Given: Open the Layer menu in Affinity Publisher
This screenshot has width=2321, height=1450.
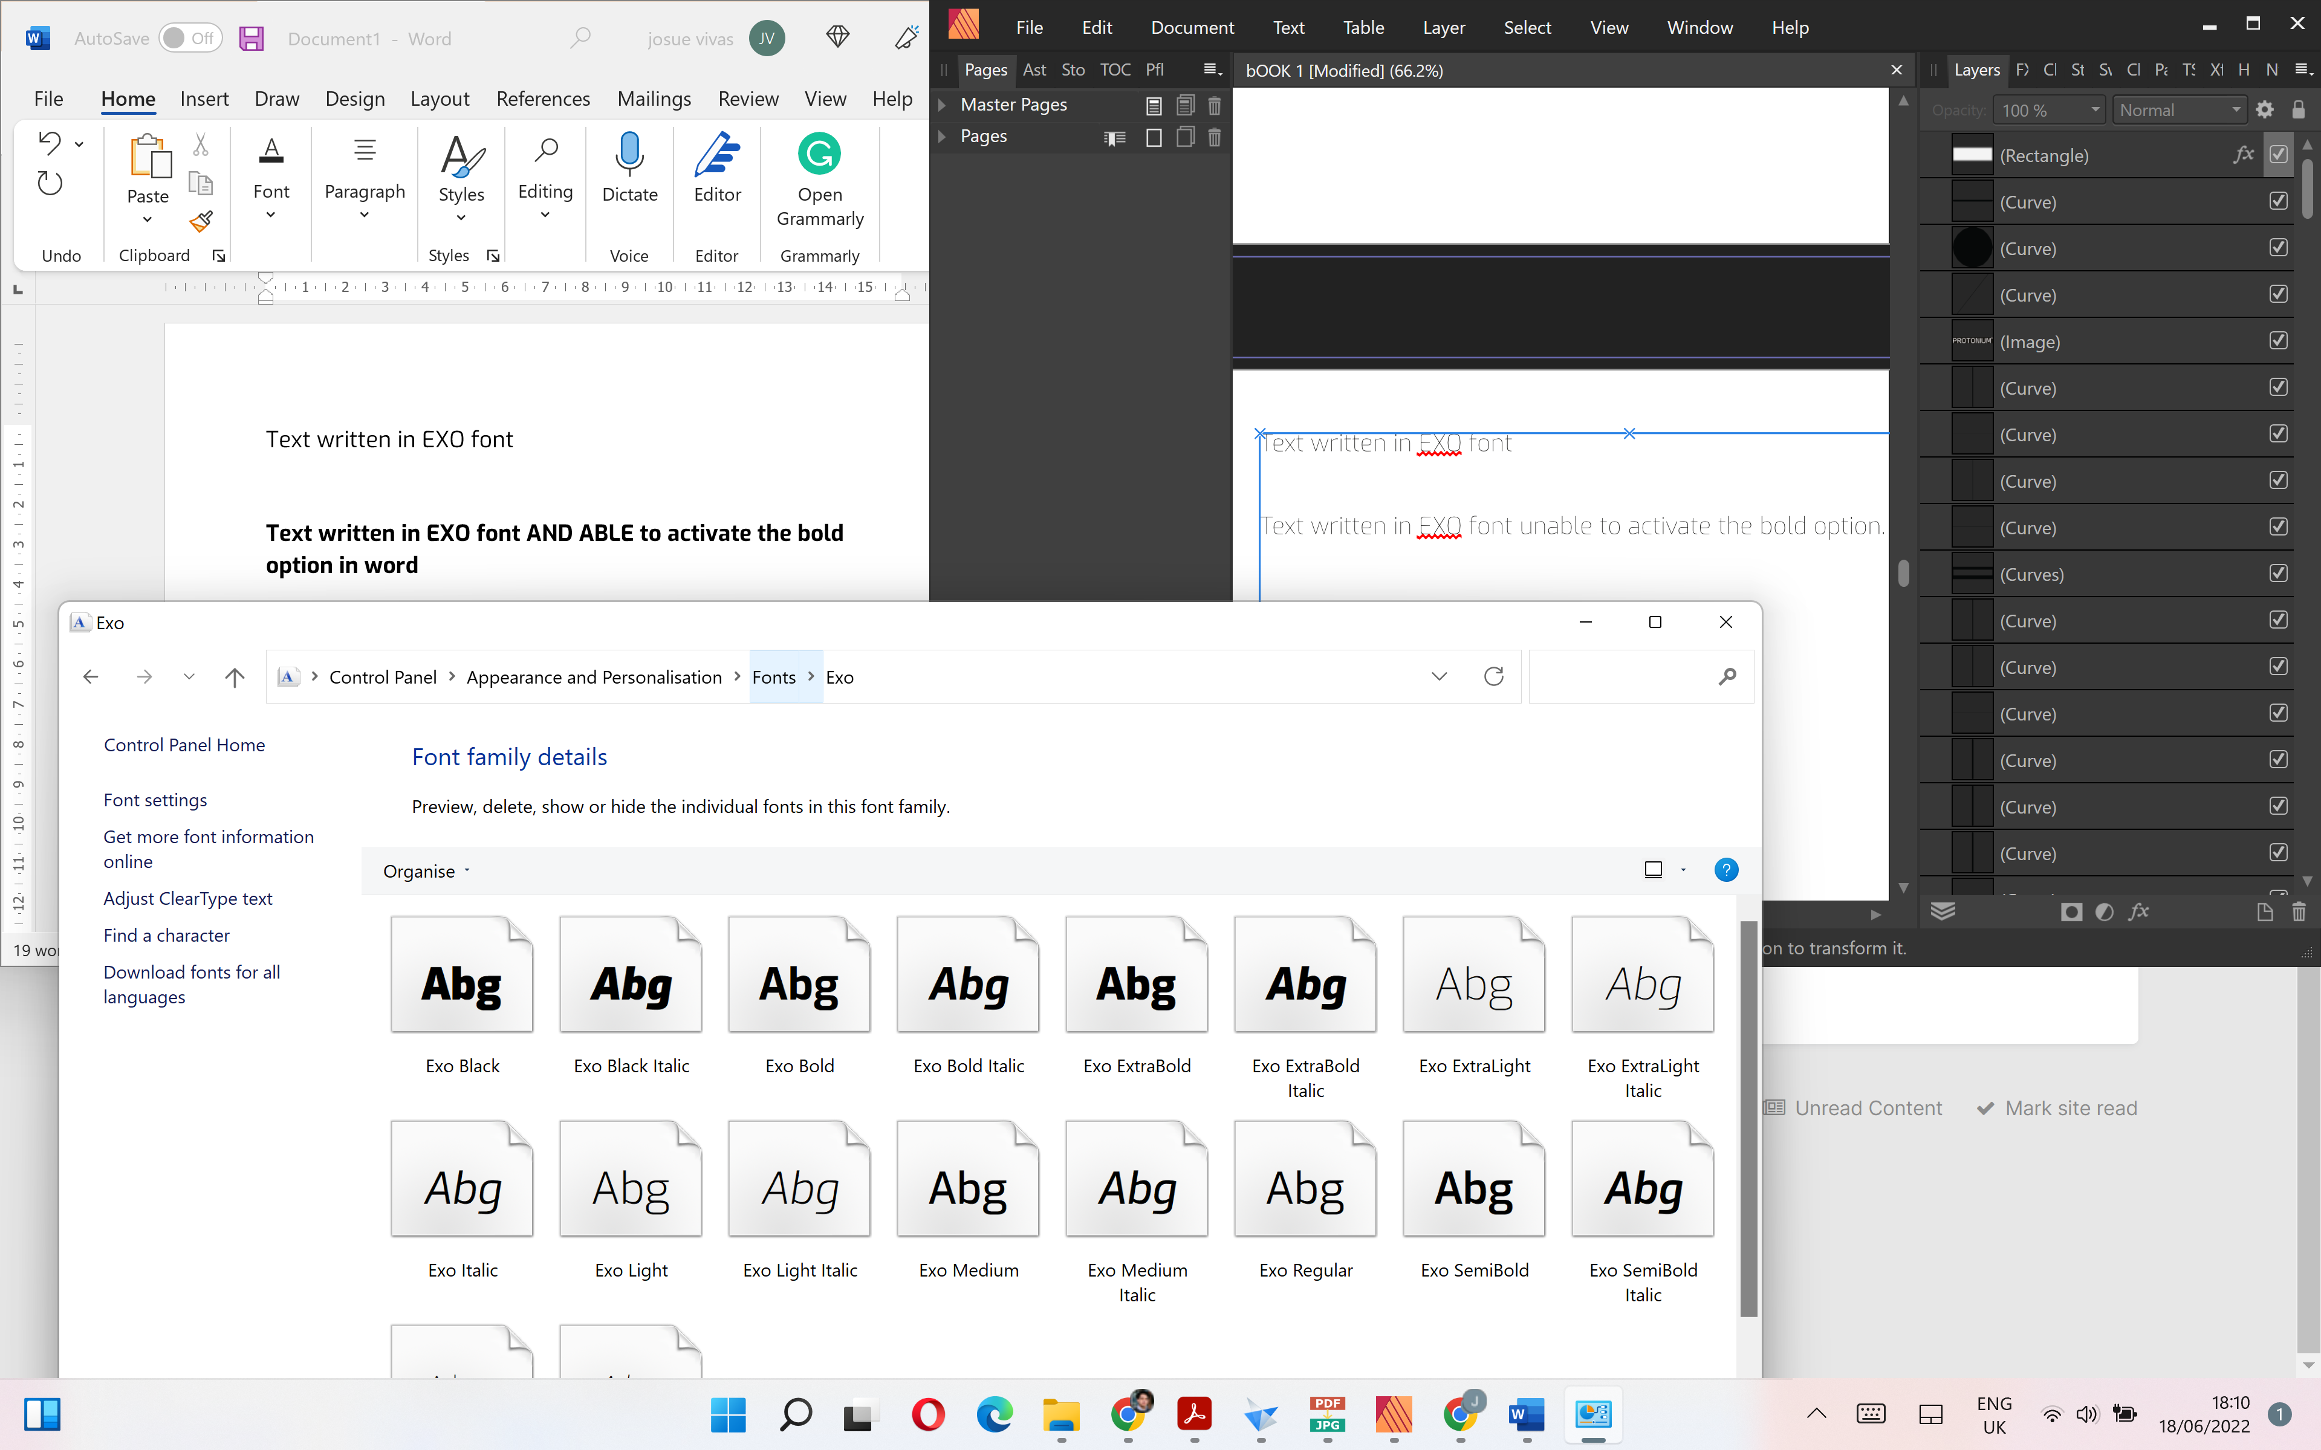Looking at the screenshot, I should click(x=1443, y=28).
